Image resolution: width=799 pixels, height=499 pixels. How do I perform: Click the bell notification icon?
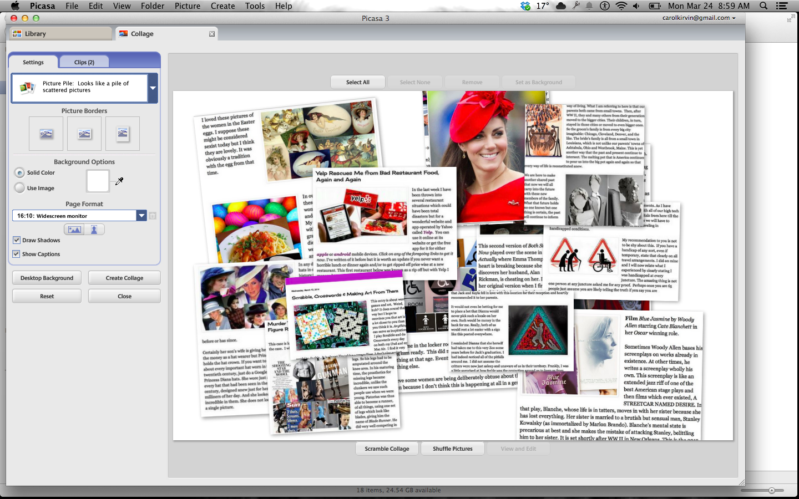pos(589,6)
